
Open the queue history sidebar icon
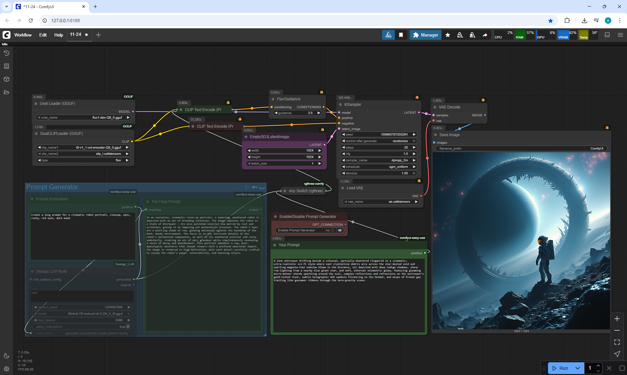[7, 53]
